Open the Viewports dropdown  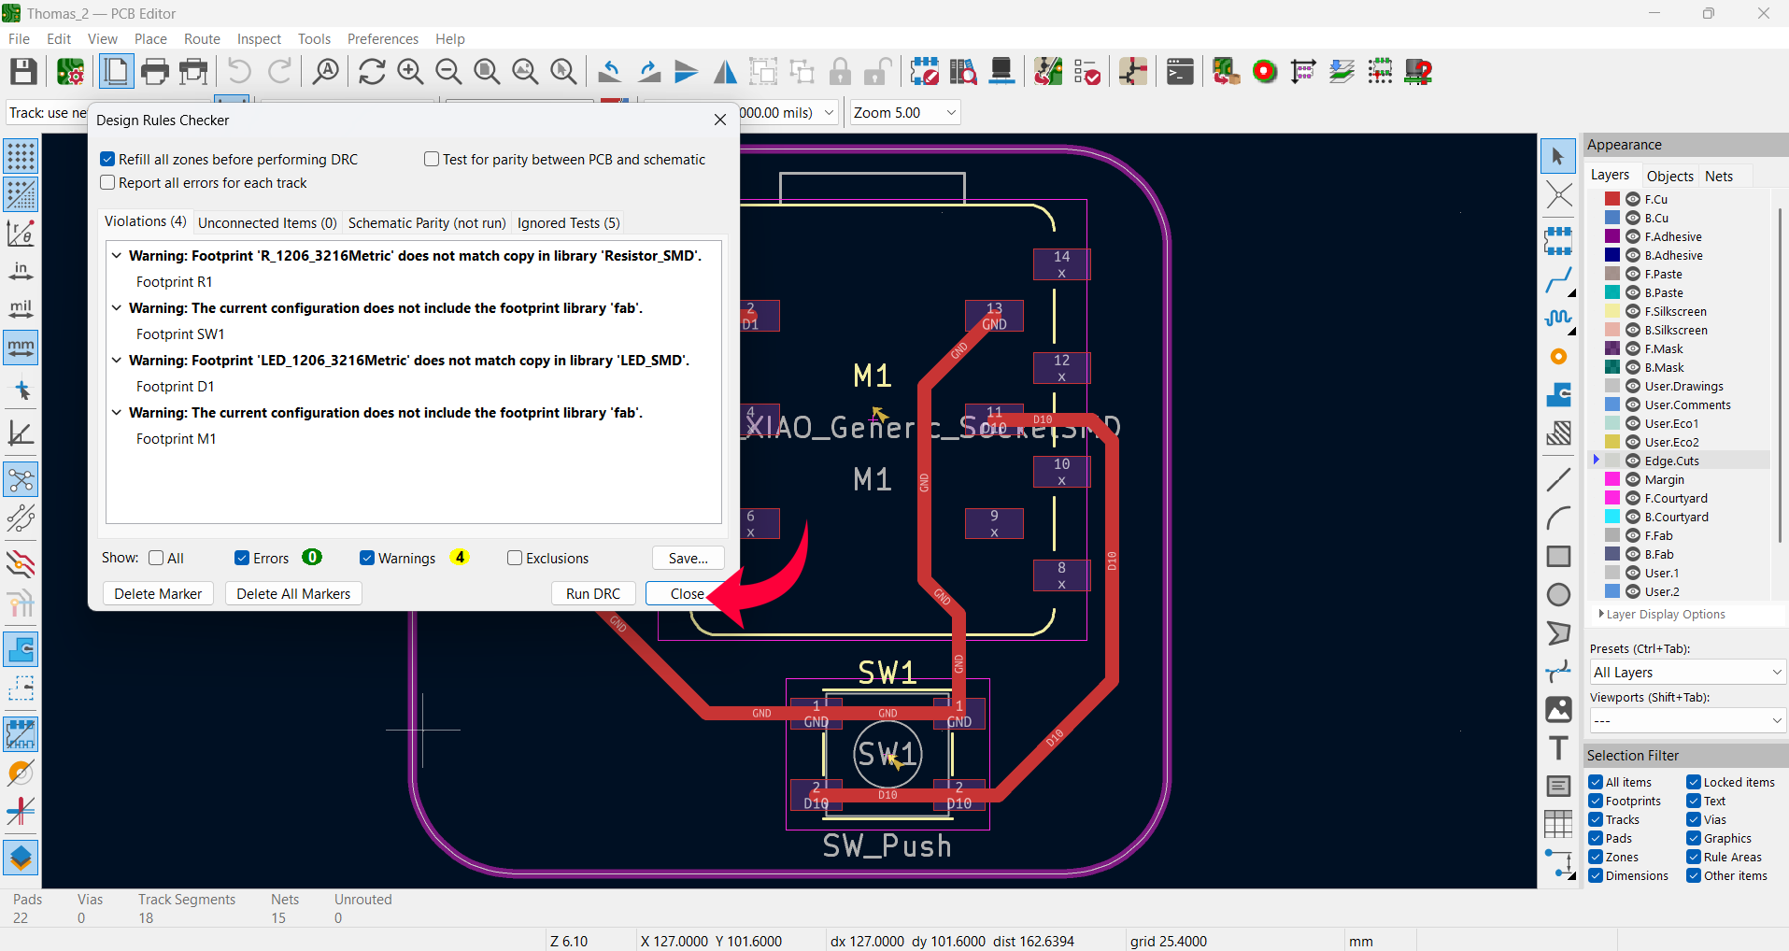pos(1688,721)
